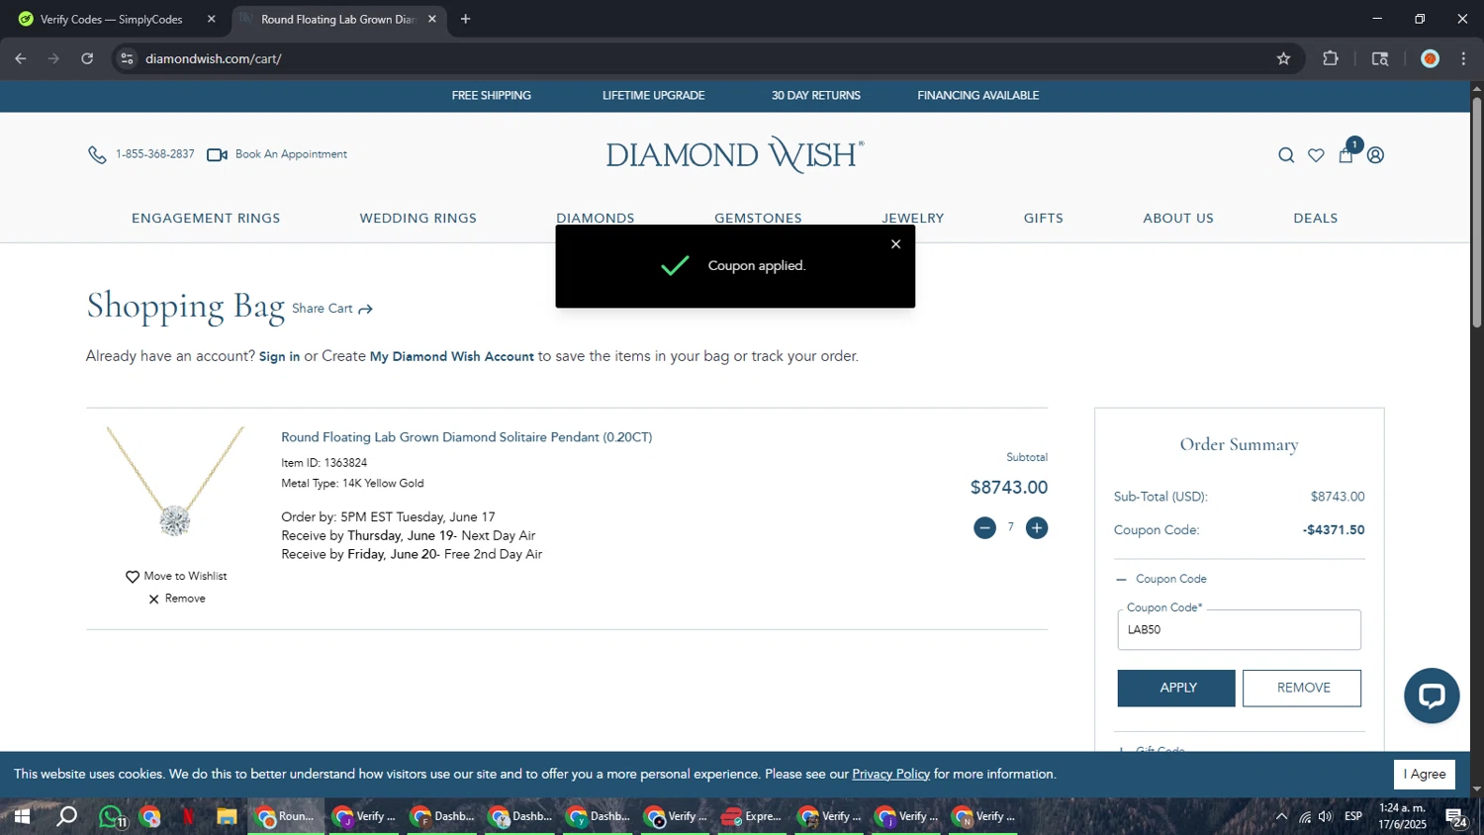Click Sign in link
This screenshot has width=1484, height=835.
(279, 357)
